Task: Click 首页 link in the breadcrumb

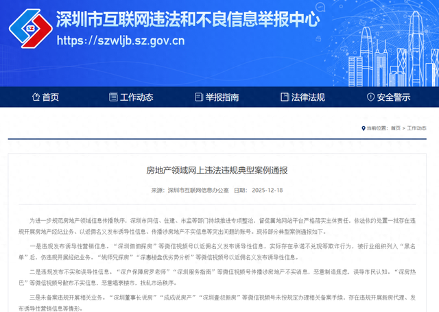Action: (396, 128)
